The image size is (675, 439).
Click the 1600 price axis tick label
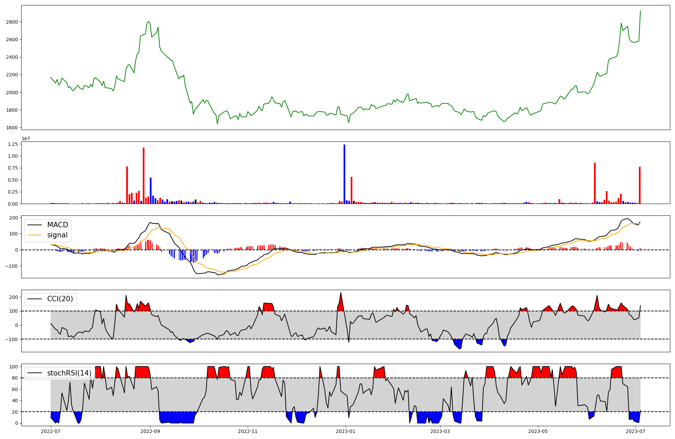12,128
